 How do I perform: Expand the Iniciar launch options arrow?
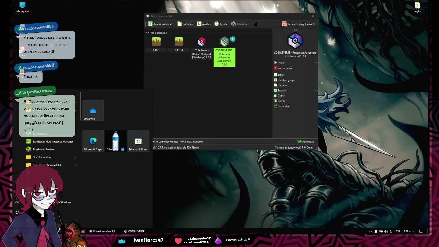316,63
